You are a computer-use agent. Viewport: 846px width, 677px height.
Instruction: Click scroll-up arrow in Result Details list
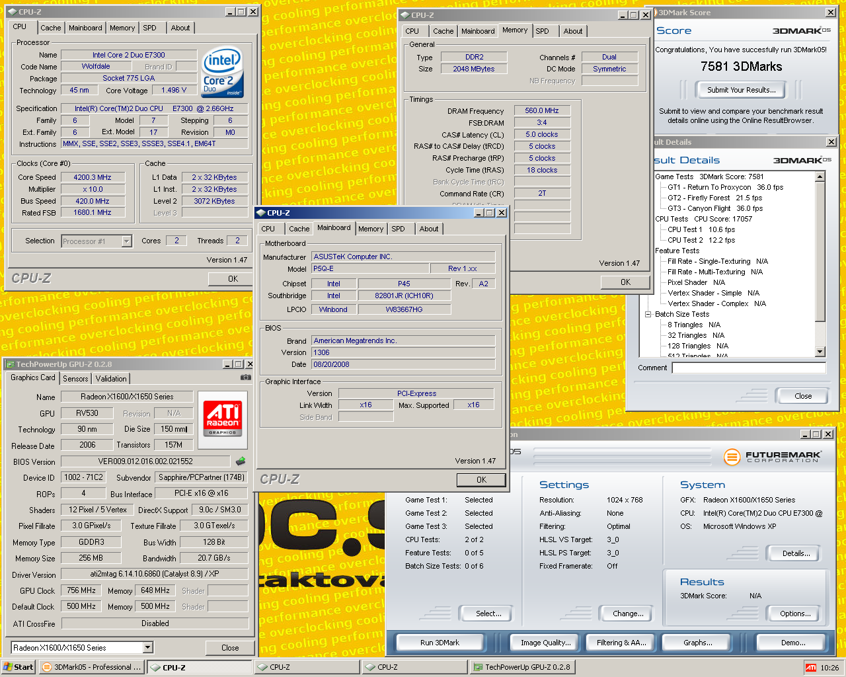(820, 177)
